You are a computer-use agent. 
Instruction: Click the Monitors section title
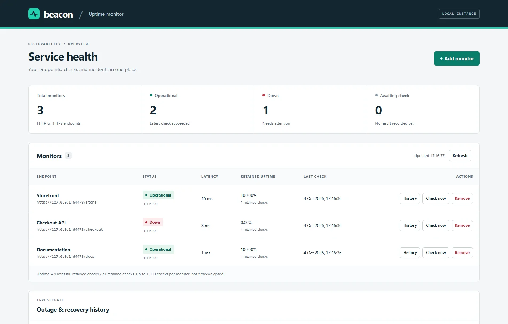pyautogui.click(x=49, y=156)
